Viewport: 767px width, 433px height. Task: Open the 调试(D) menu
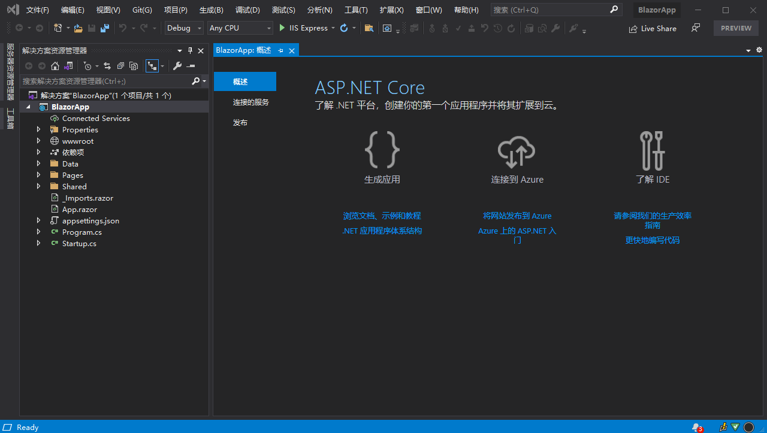click(x=247, y=10)
